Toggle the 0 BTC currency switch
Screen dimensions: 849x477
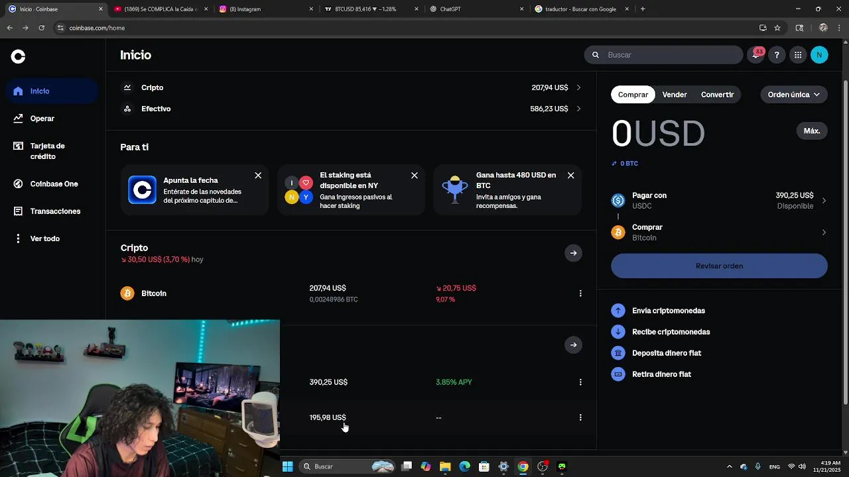[x=625, y=164]
